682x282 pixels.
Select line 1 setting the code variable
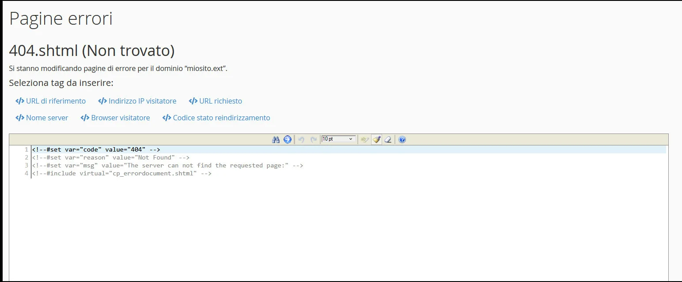click(x=95, y=149)
